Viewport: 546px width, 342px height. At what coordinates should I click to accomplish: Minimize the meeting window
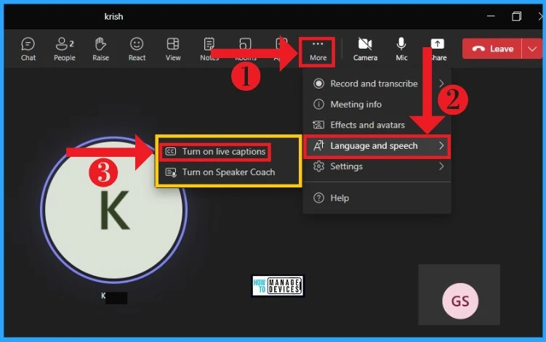(491, 16)
